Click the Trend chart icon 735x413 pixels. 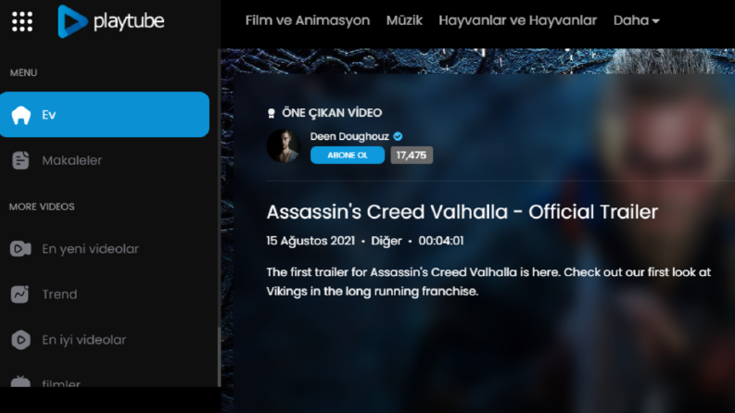pos(20,294)
